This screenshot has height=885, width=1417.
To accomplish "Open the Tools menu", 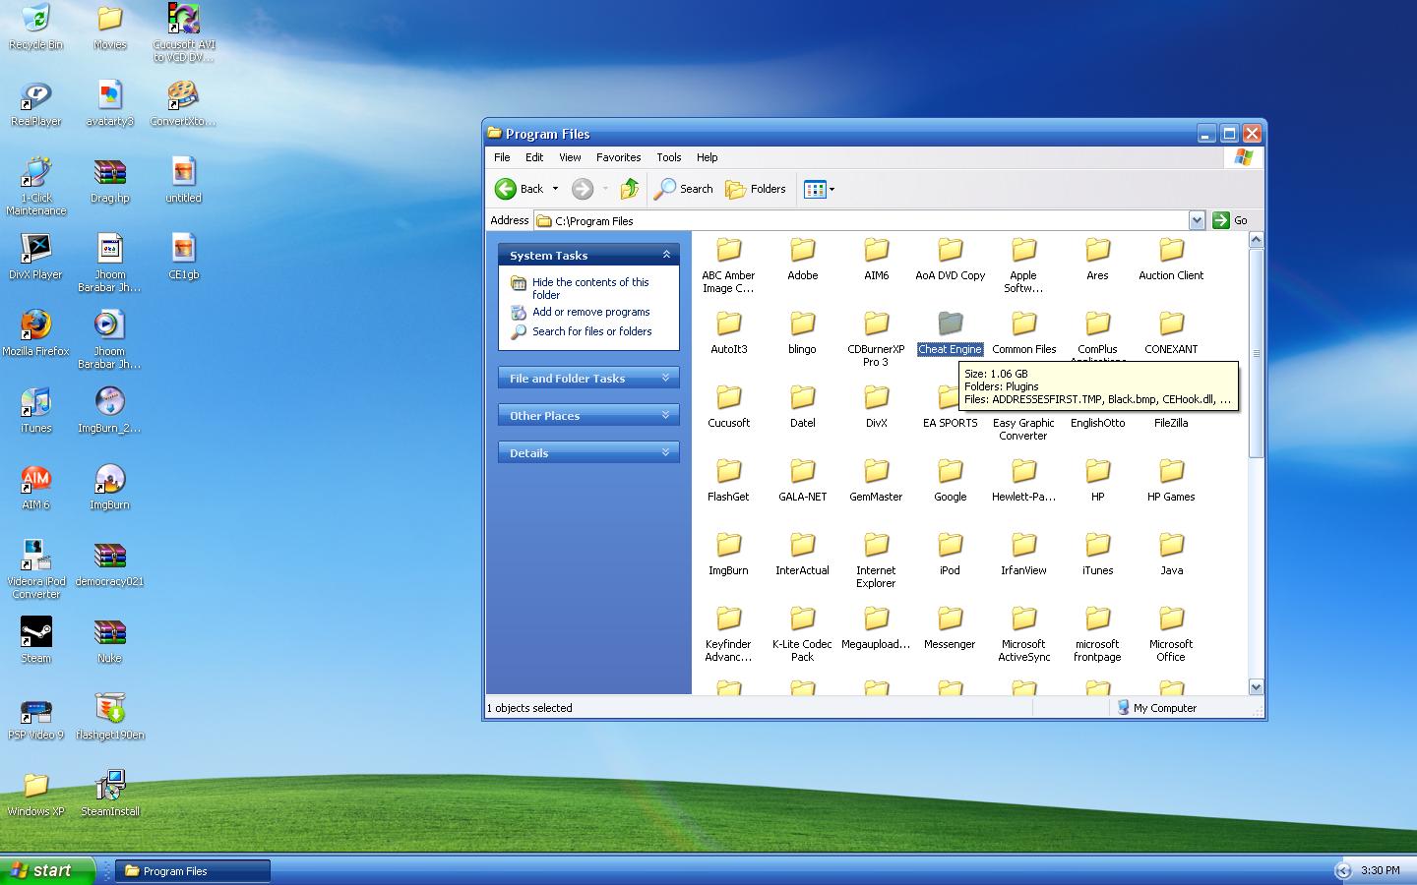I will point(669,157).
